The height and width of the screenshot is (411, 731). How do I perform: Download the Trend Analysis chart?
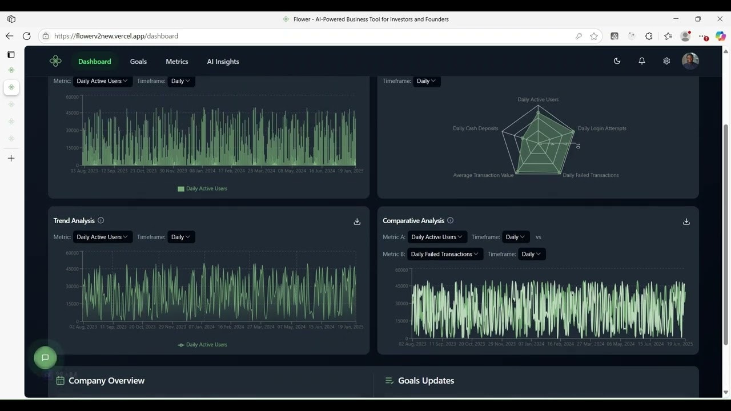[x=357, y=221]
